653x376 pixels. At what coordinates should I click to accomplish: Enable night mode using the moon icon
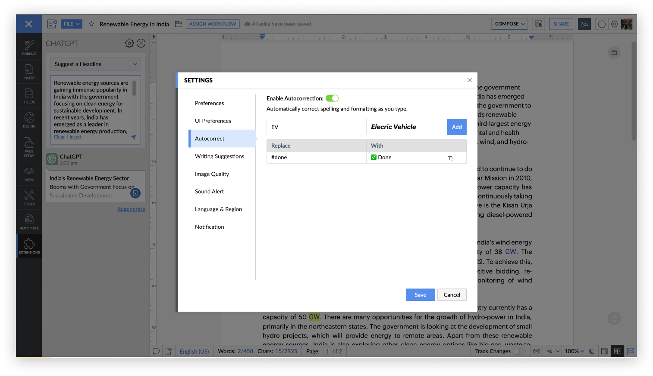point(591,351)
